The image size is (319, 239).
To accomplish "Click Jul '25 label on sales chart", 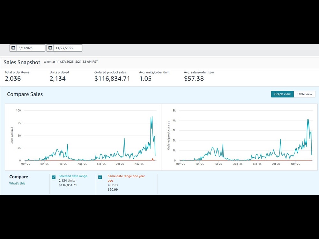I will [x=218, y=164].
